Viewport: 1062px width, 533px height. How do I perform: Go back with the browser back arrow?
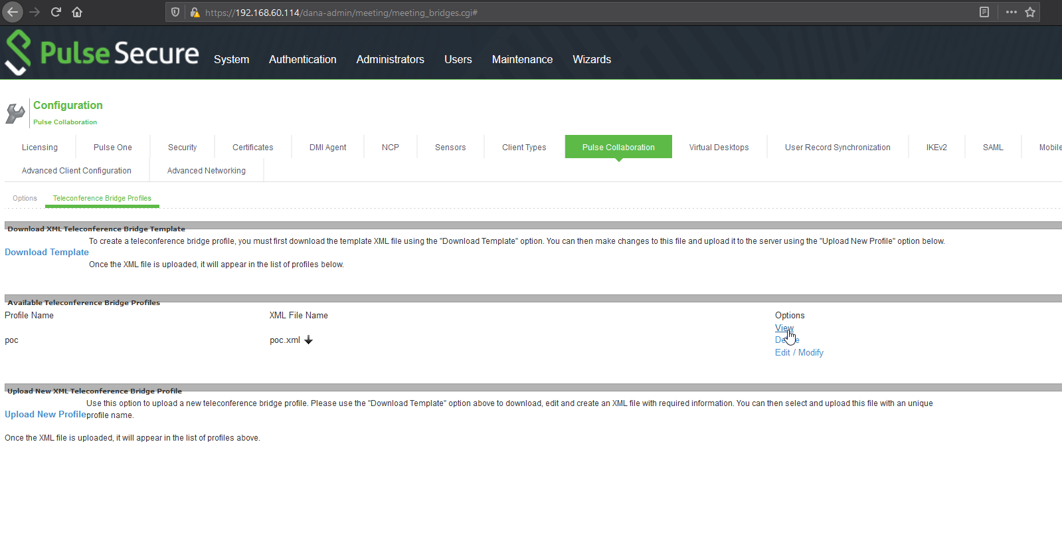tap(13, 12)
